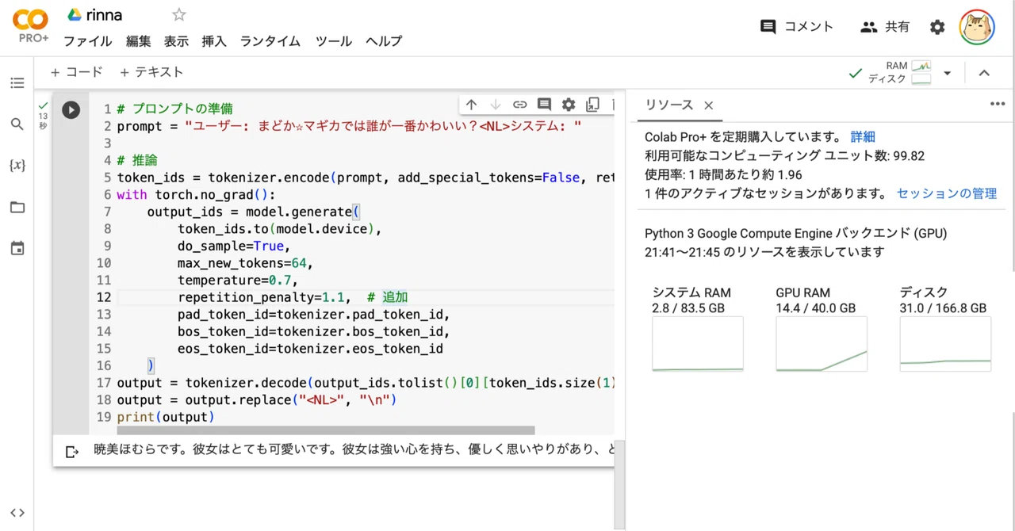Click the '# プロンプトの準備' comment line
Image resolution: width=1015 pixels, height=531 pixels.
174,109
